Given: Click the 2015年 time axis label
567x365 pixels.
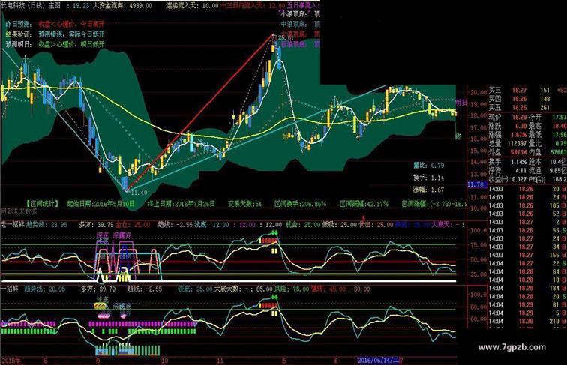Looking at the screenshot, I should point(11,361).
